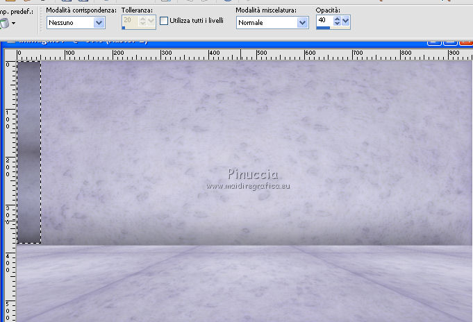The width and height of the screenshot is (473, 322).
Task: Click the ruler origin corner box
Action: [x=8, y=53]
